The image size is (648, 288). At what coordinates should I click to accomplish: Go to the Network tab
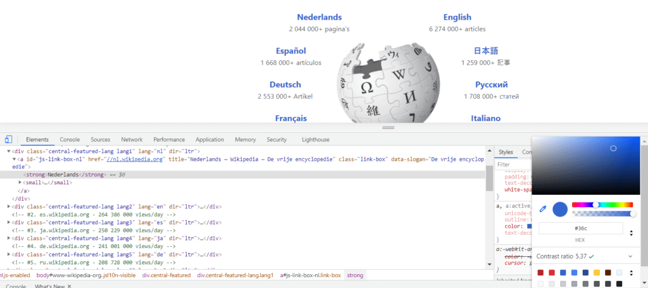click(132, 140)
